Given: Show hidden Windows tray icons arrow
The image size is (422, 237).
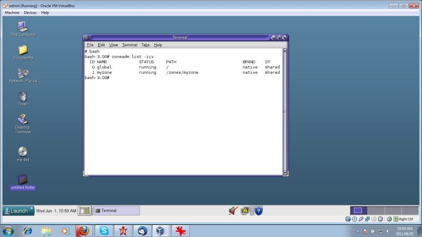Looking at the screenshot, I should click(358, 231).
